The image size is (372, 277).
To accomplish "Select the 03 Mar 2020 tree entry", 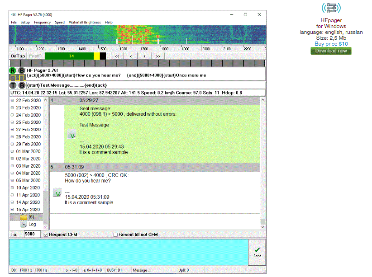I will click(28, 166).
